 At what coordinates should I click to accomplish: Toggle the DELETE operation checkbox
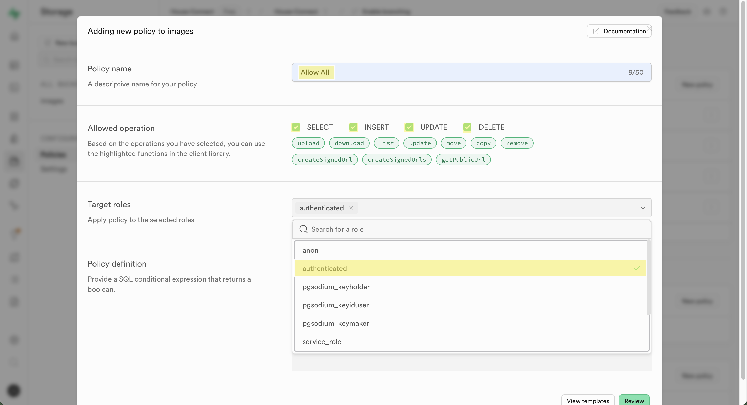click(x=467, y=127)
